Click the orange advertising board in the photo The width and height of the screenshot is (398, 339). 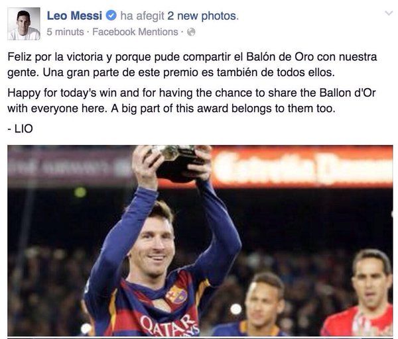click(x=302, y=166)
